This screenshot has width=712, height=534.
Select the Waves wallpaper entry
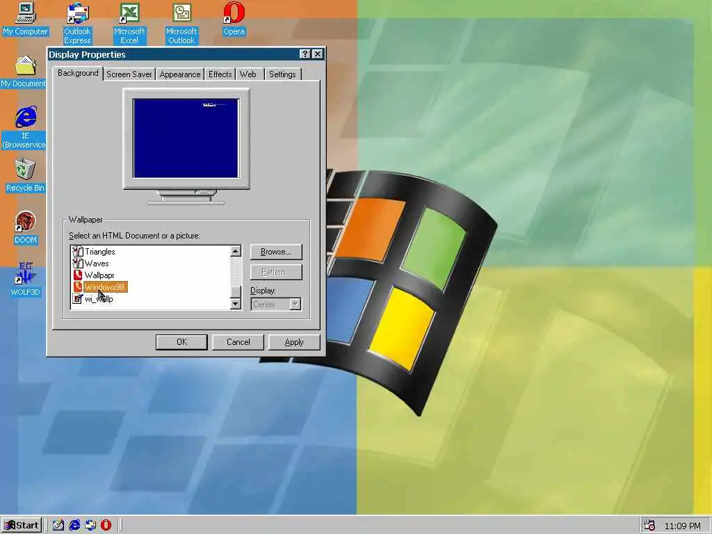(x=97, y=264)
